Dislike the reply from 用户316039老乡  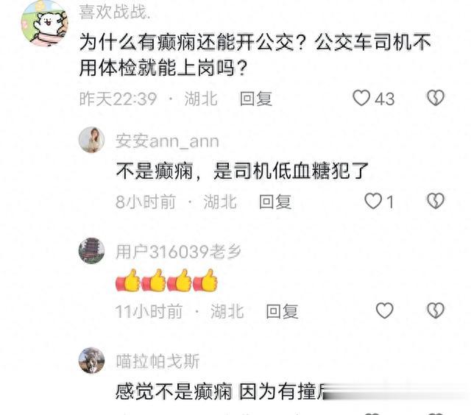[435, 311]
